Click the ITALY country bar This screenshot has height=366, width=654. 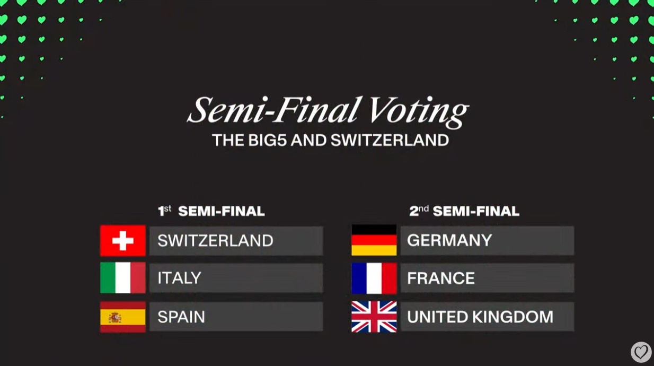point(236,278)
